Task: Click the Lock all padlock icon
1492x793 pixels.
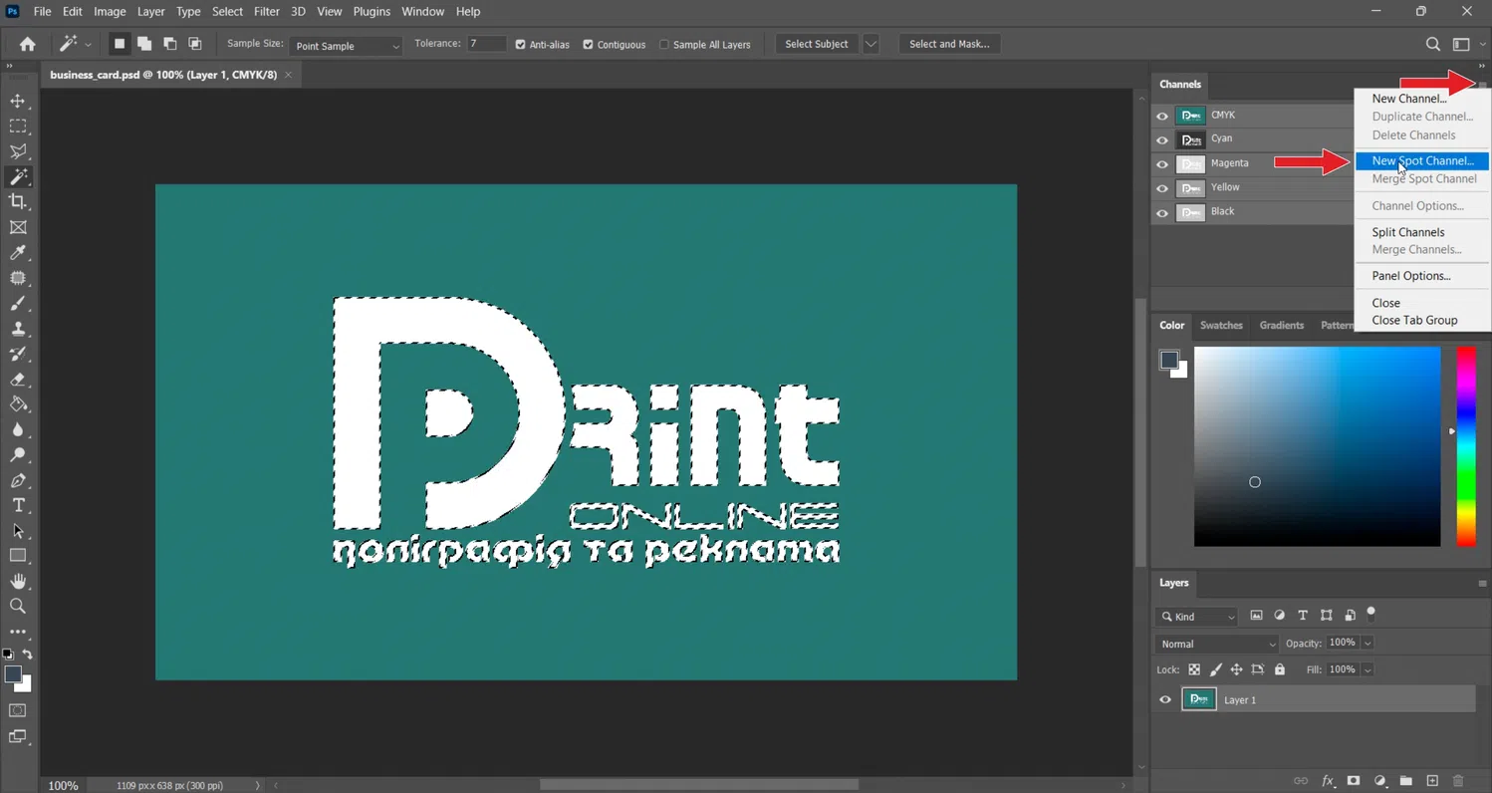Action: [1280, 669]
